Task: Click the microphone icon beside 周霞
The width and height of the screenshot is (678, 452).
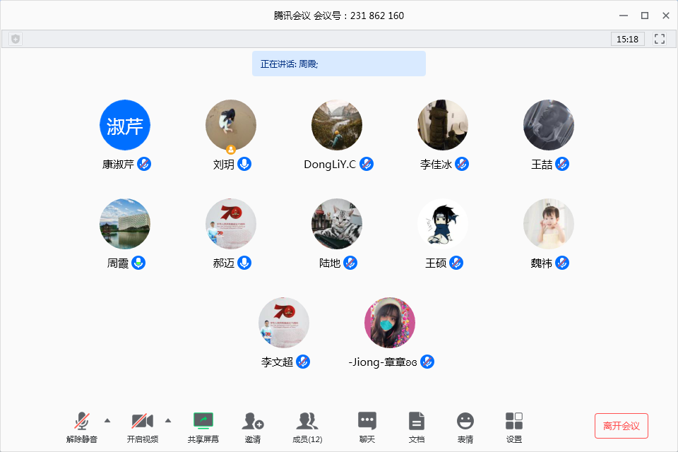Action: coord(138,263)
